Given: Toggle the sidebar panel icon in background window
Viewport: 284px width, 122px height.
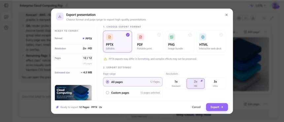Looking at the screenshot, I should pos(6,5).
